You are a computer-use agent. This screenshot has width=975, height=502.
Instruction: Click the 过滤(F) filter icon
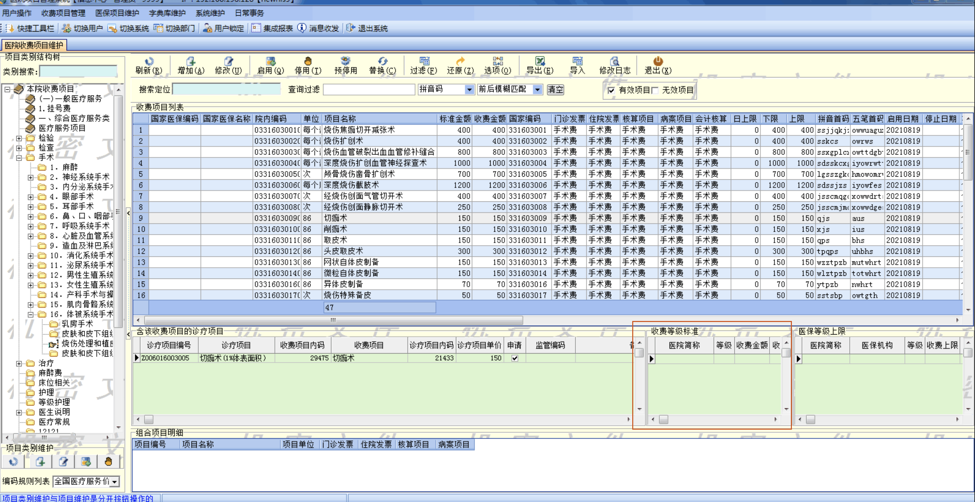pos(424,61)
